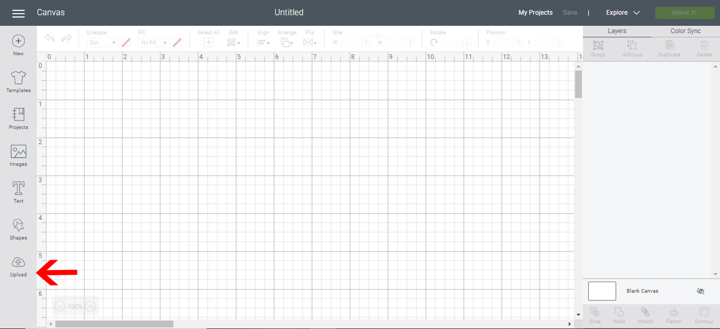Image resolution: width=720 pixels, height=329 pixels.
Task: Click the Blank Canvas white swatch
Action: [x=602, y=291]
